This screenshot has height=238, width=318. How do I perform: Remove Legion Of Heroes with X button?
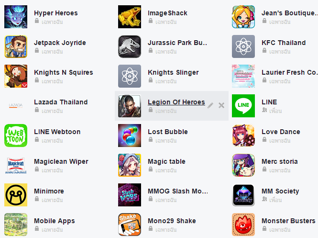221,105
